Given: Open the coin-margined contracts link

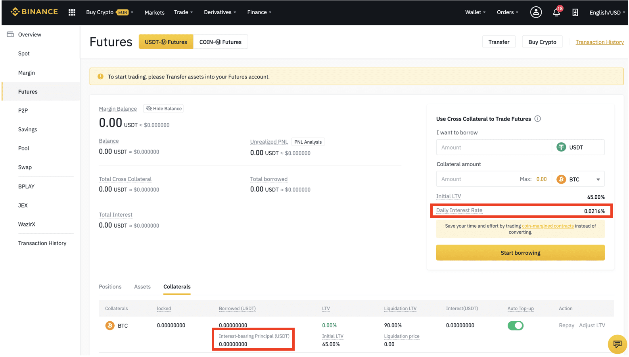Looking at the screenshot, I should [548, 226].
